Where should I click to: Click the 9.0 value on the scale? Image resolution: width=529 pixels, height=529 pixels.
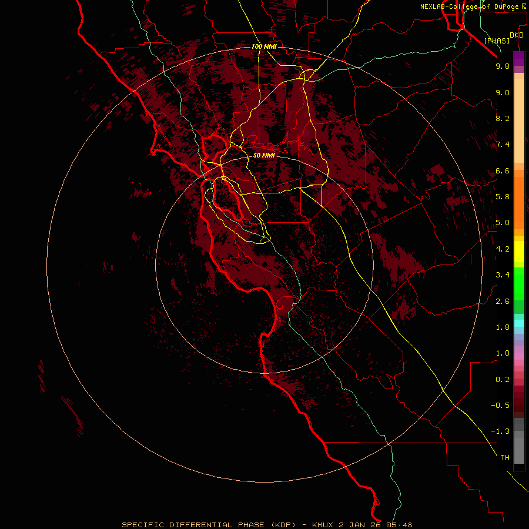pos(503,92)
